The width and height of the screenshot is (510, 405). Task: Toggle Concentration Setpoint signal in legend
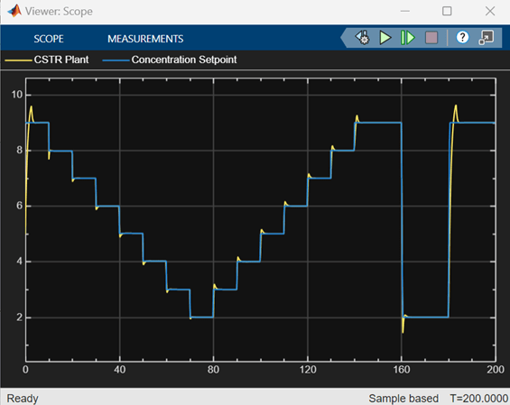[x=184, y=60]
